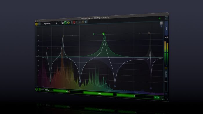Click the Q parameter slider bar
This screenshot has height=114, width=203.
(x=135, y=96)
